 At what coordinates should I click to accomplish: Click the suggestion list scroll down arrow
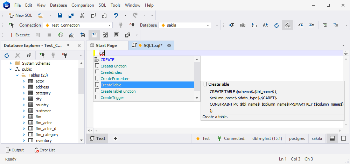(197, 98)
